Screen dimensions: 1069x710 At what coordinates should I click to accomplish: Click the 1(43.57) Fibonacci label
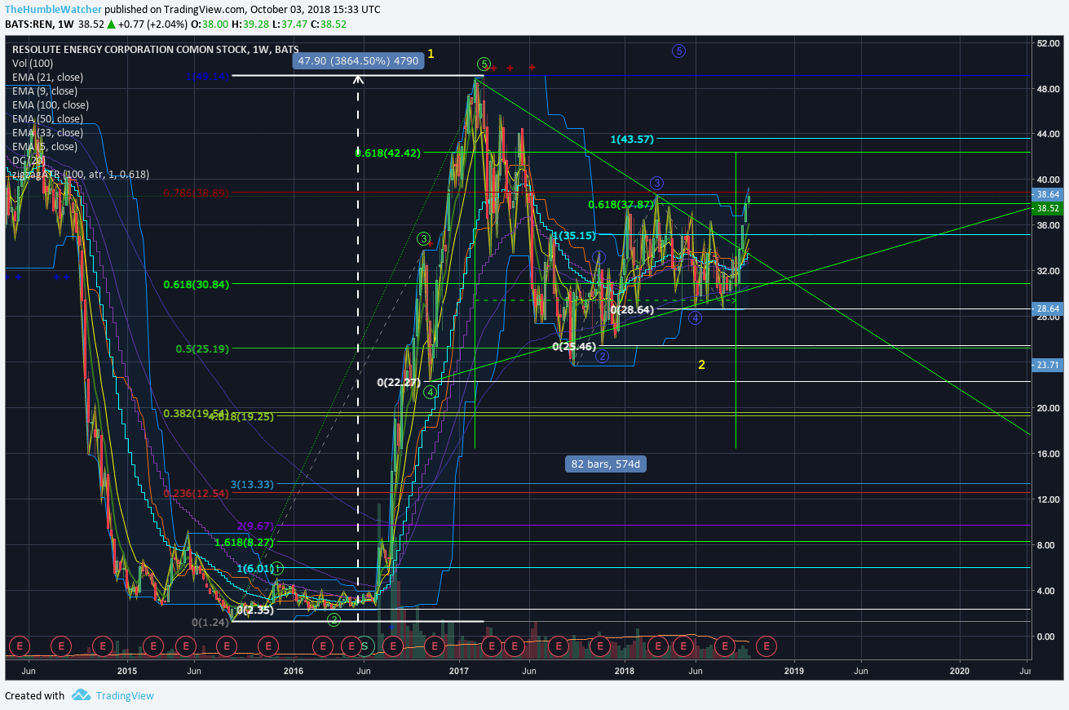[x=633, y=140]
